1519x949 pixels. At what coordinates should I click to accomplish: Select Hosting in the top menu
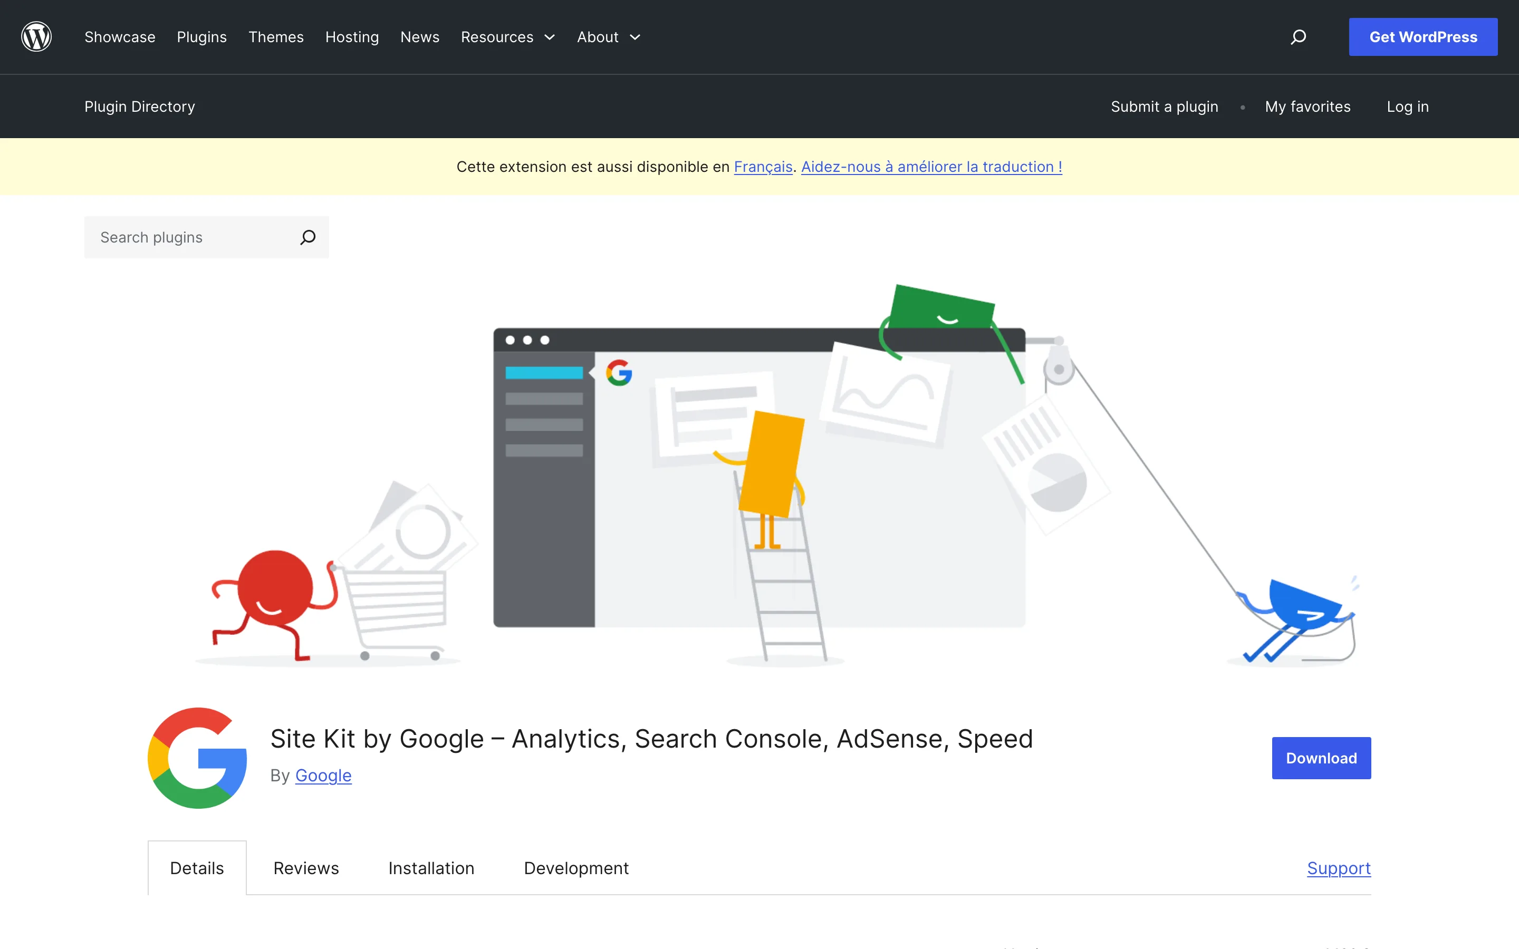(352, 37)
